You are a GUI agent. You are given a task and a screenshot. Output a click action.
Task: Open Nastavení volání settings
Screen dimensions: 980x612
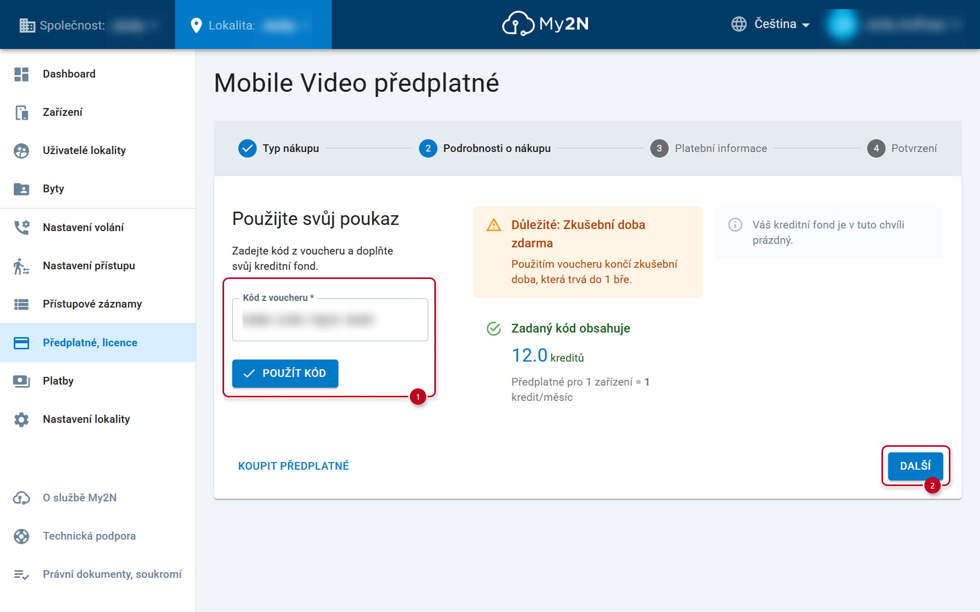click(97, 227)
